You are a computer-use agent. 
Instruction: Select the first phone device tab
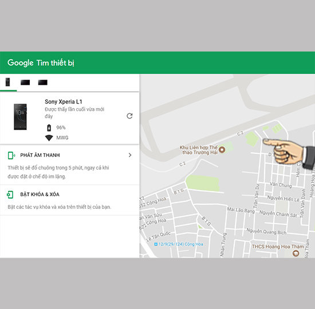point(8,82)
